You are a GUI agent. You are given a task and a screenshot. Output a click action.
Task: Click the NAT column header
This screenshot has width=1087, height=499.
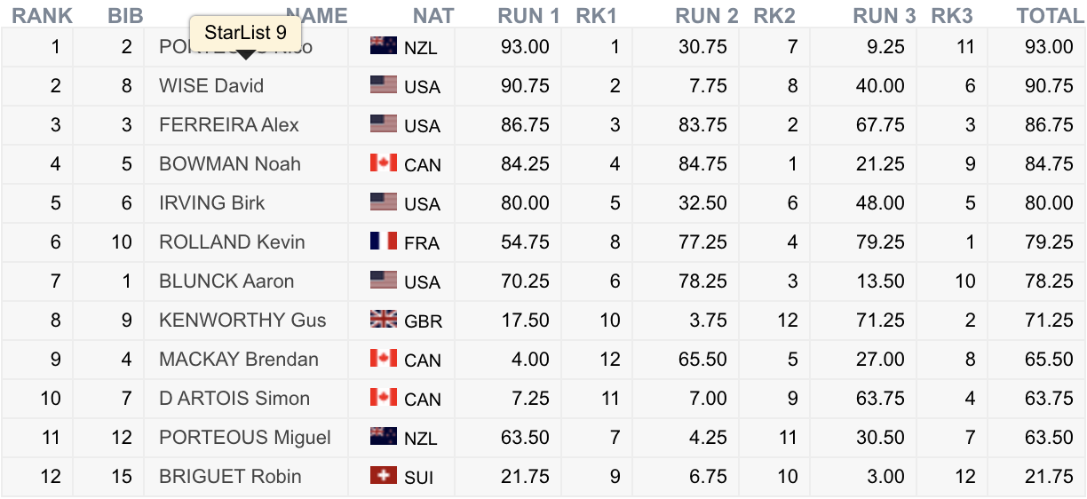pos(433,15)
